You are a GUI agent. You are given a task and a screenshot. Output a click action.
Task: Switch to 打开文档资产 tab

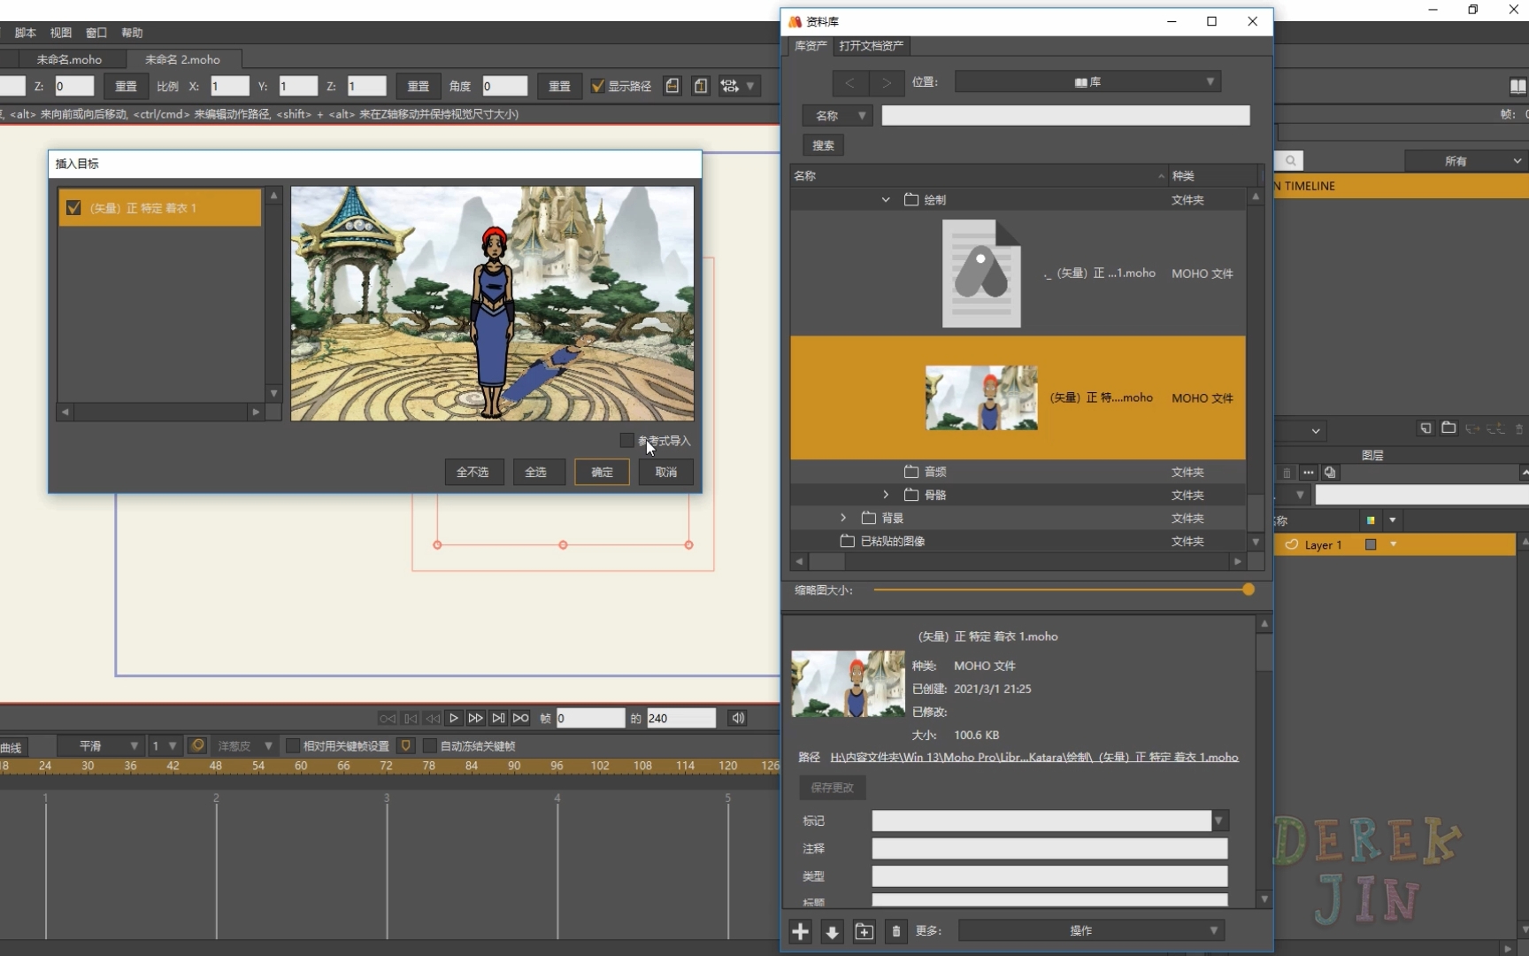tap(871, 46)
